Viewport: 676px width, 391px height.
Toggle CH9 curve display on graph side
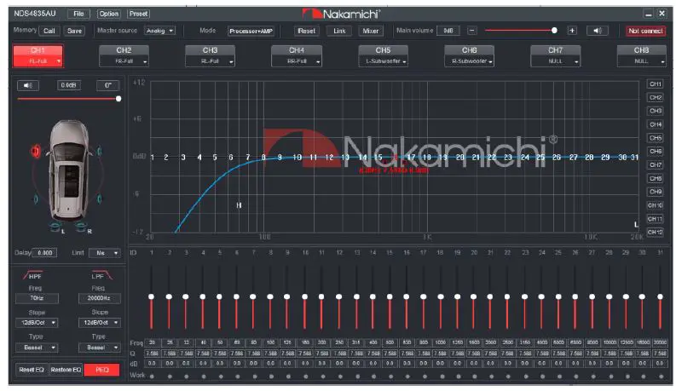(x=655, y=192)
